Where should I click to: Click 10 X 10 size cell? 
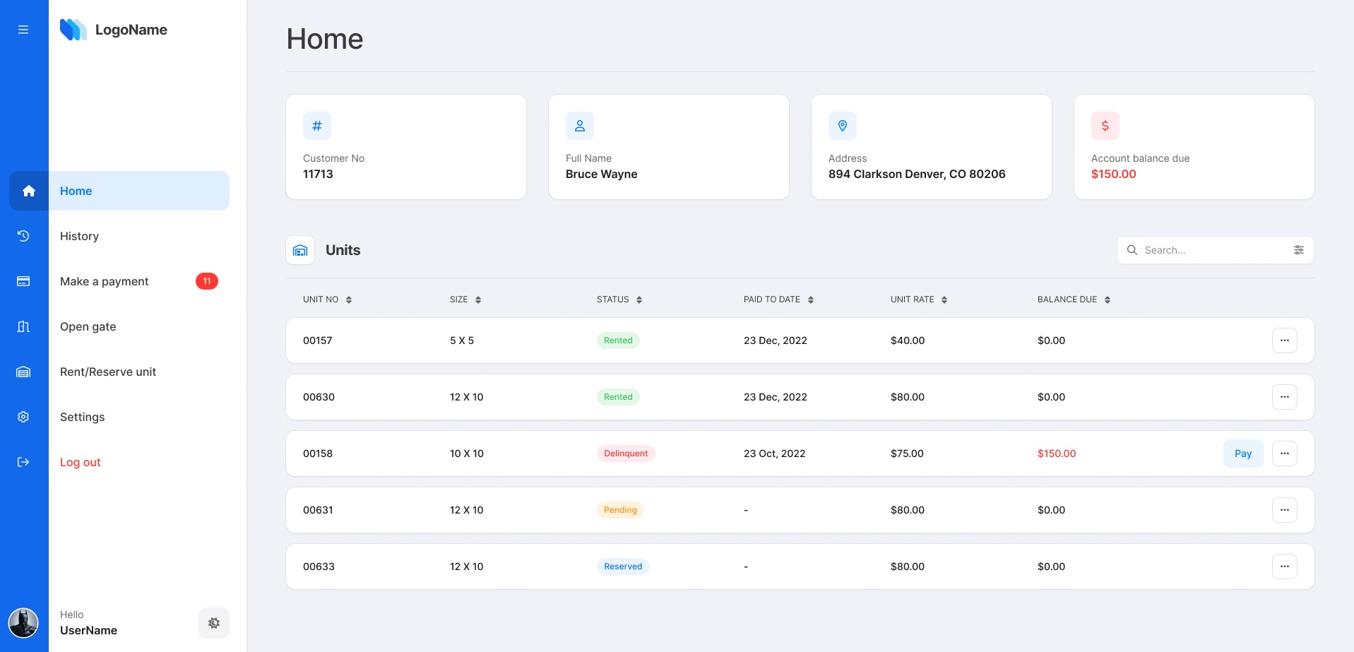(467, 454)
